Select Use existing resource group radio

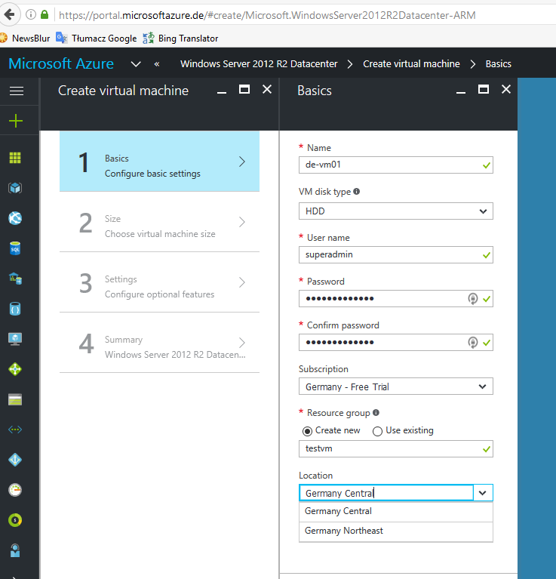[377, 431]
